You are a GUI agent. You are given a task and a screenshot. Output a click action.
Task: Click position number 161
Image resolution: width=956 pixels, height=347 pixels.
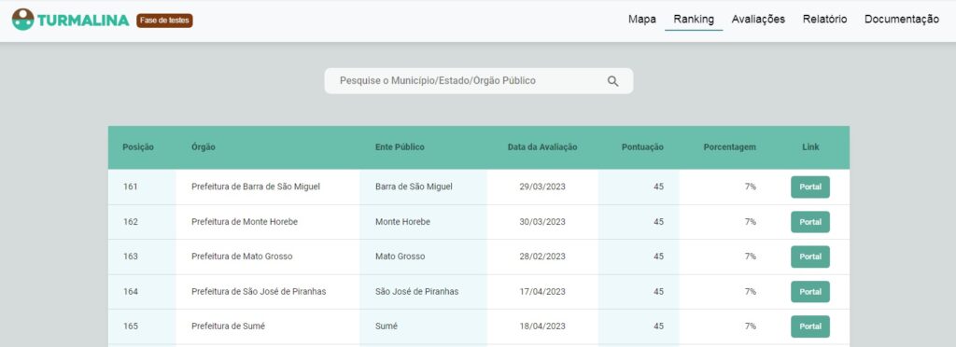pos(131,187)
